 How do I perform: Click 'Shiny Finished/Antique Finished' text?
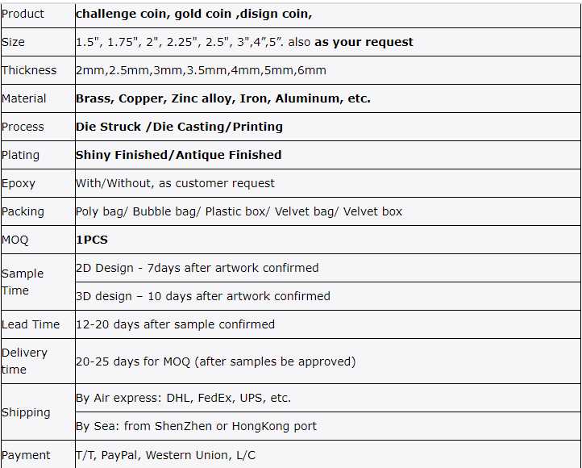coord(178,155)
